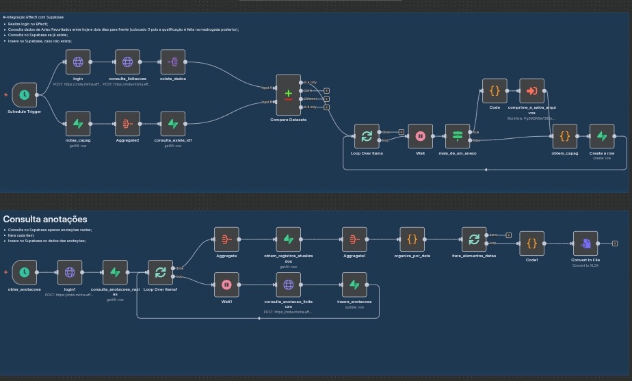Click the insere_anotacoes Supabase node
The image size is (632, 381).
354,285
